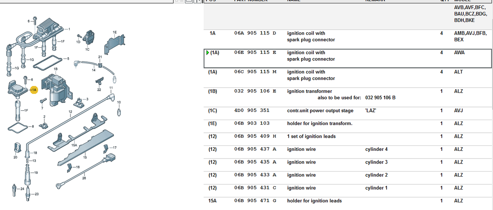The height and width of the screenshot is (210, 493).
Task: Click the green arrow marker on AWA row
Action: coord(208,53)
